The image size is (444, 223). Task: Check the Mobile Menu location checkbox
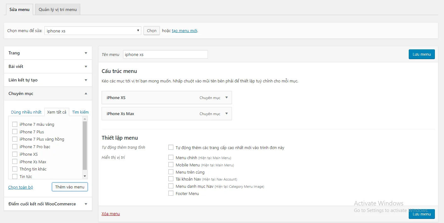pos(171,164)
